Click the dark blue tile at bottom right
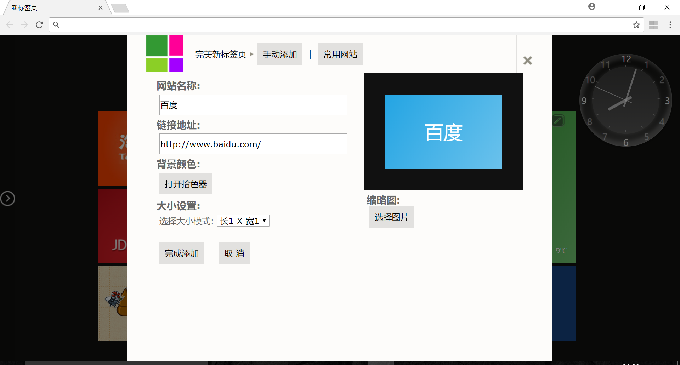The image size is (680, 365). 564,303
